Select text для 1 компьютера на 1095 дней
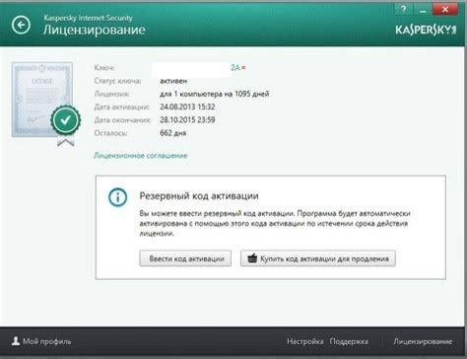Image resolution: width=467 pixels, height=359 pixels. 215,94
